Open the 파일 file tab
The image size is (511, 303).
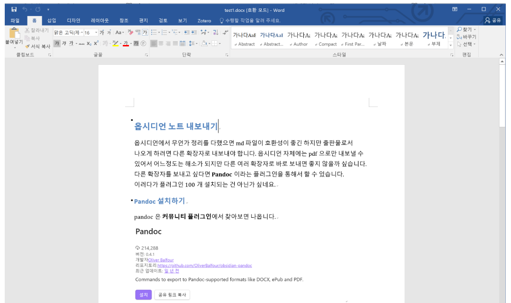[x=15, y=20]
